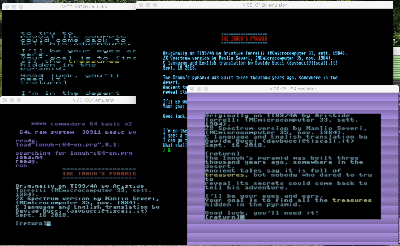This screenshot has height=246, width=400.
Task: Click yellow 'treasures,' after 'full of' in PLUS4
Action: [226, 175]
